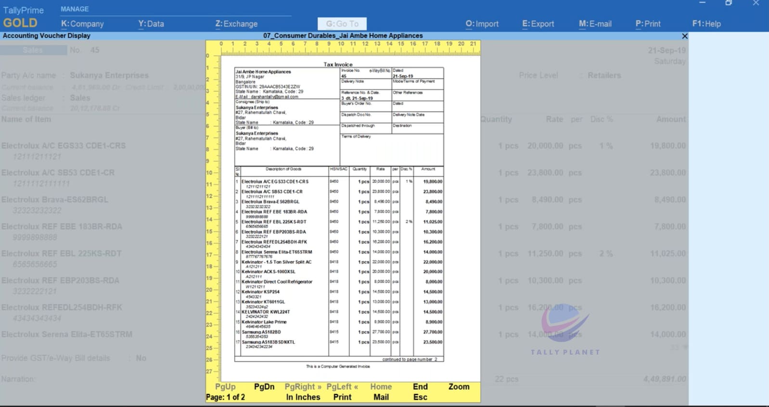Click Description of Goods column header
The image size is (769, 407).
click(x=283, y=169)
